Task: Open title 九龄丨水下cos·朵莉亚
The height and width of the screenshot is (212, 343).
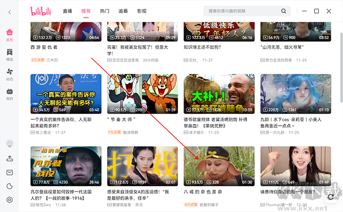Action: point(291,123)
